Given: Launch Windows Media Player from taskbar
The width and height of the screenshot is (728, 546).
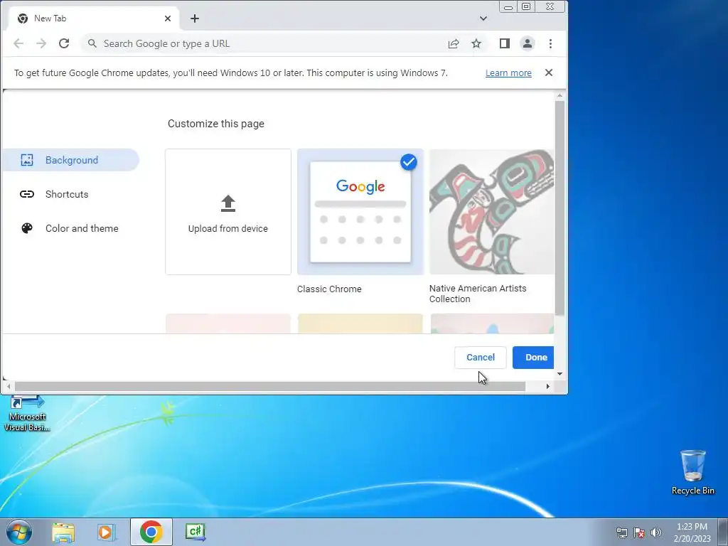Looking at the screenshot, I should coord(107,532).
